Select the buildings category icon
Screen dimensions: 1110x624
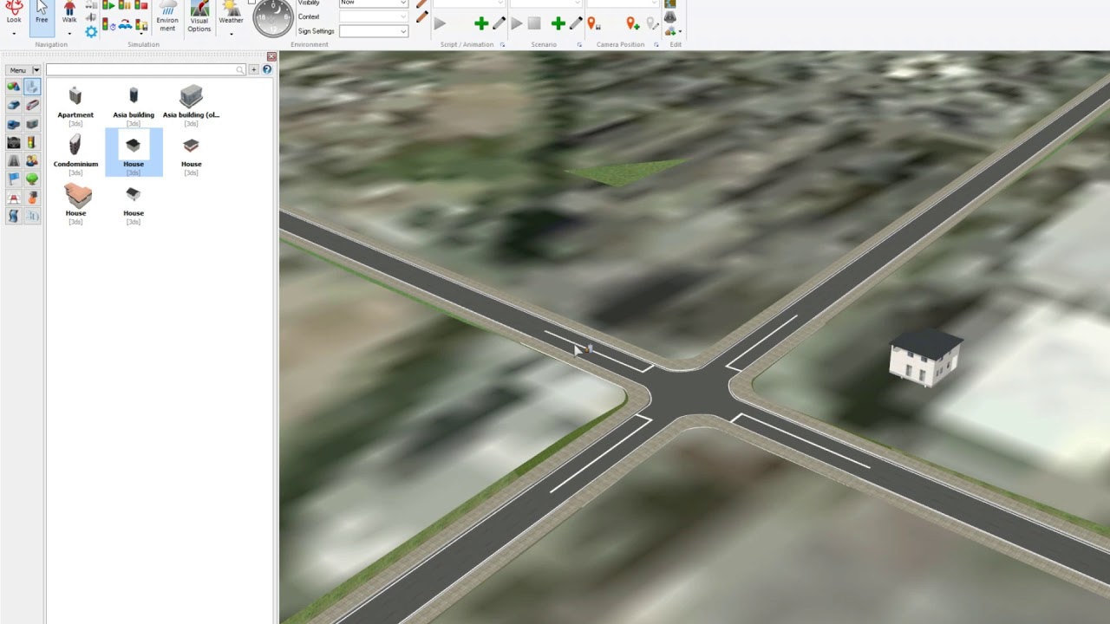tap(32, 86)
